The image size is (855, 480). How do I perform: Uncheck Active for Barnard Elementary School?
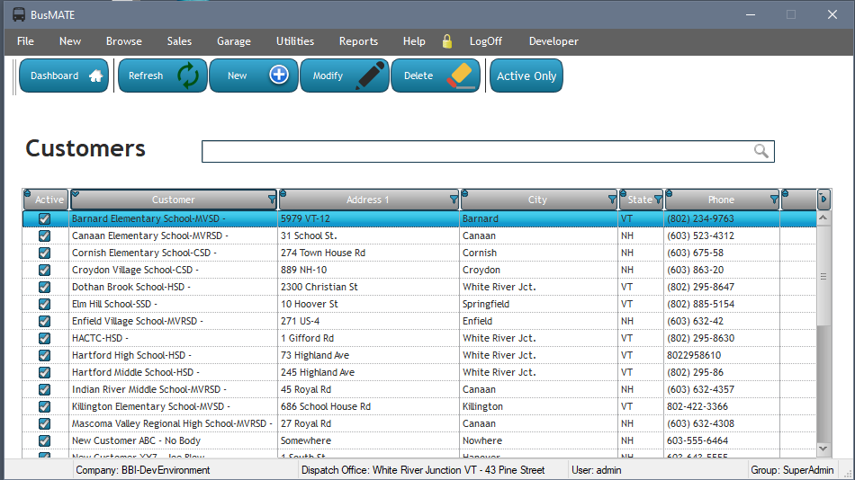(44, 218)
